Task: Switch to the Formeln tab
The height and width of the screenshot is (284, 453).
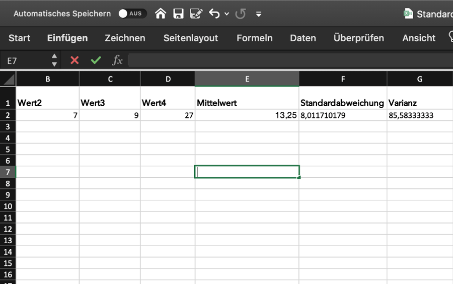Action: point(255,38)
